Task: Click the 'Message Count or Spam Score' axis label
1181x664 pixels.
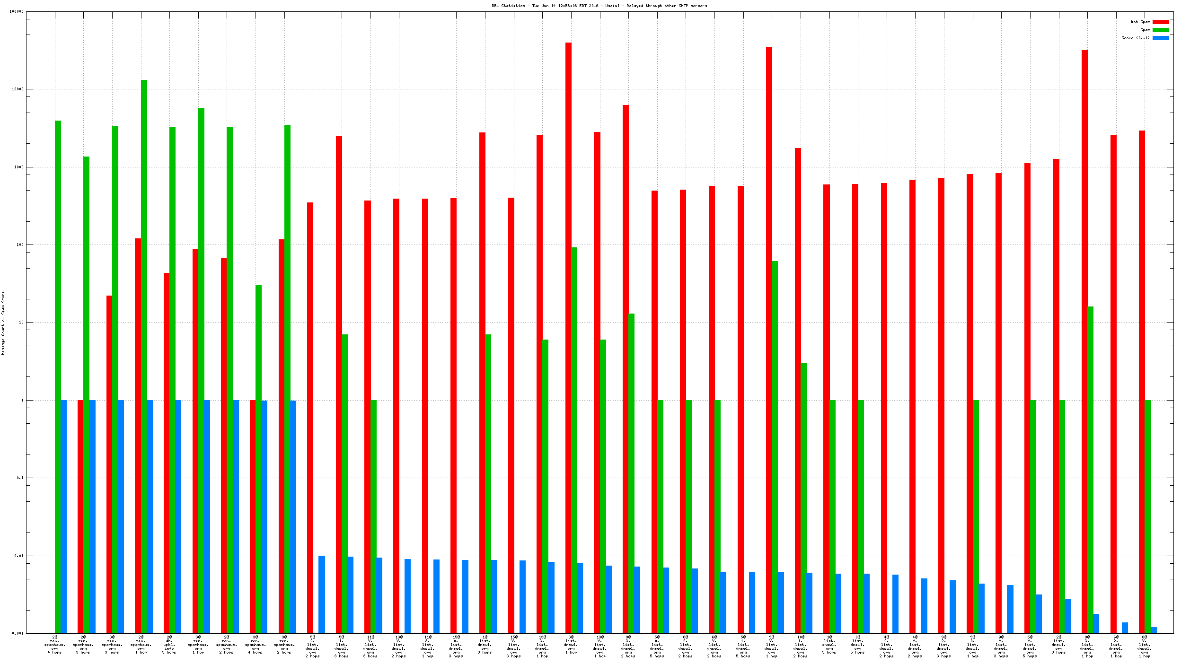Action: point(3,323)
